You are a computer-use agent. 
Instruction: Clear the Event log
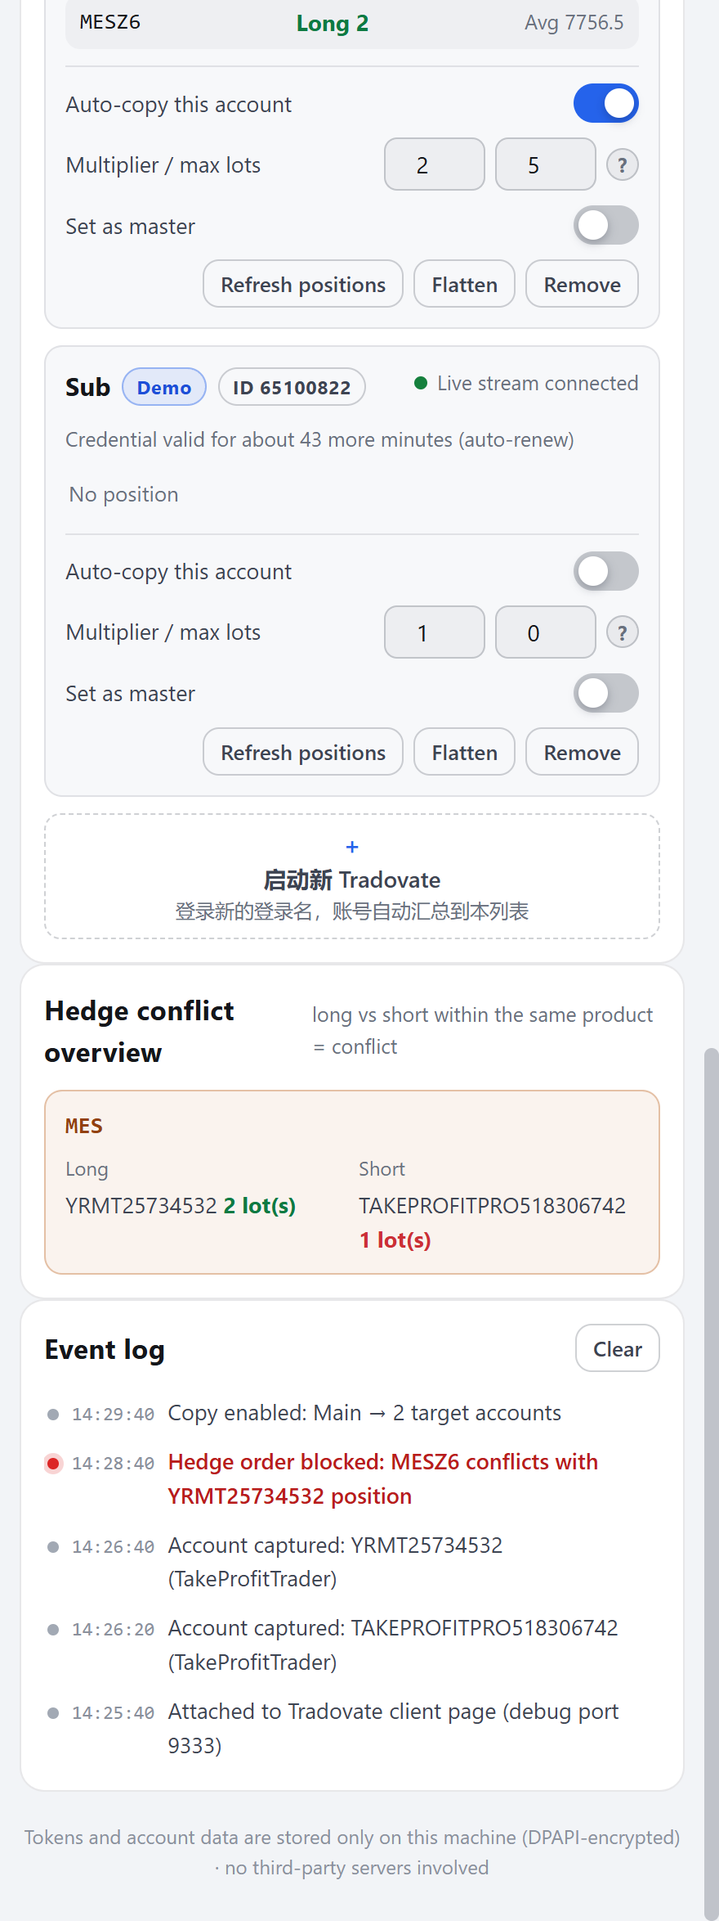coord(618,1348)
